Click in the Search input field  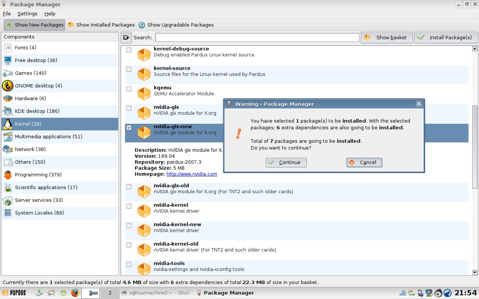pos(257,37)
